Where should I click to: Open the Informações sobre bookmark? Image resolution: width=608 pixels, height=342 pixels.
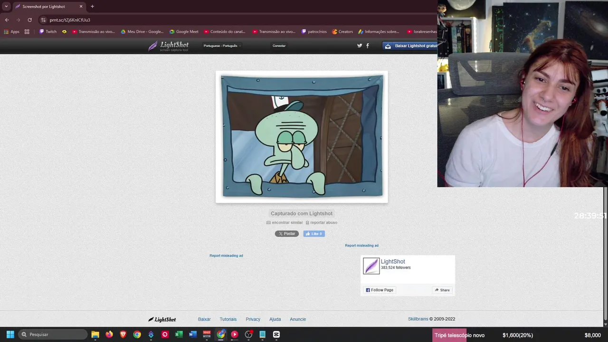click(x=379, y=32)
